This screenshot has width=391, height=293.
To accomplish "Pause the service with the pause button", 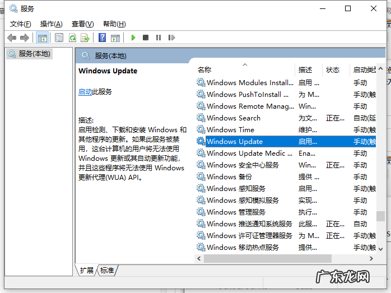I will (x=159, y=38).
